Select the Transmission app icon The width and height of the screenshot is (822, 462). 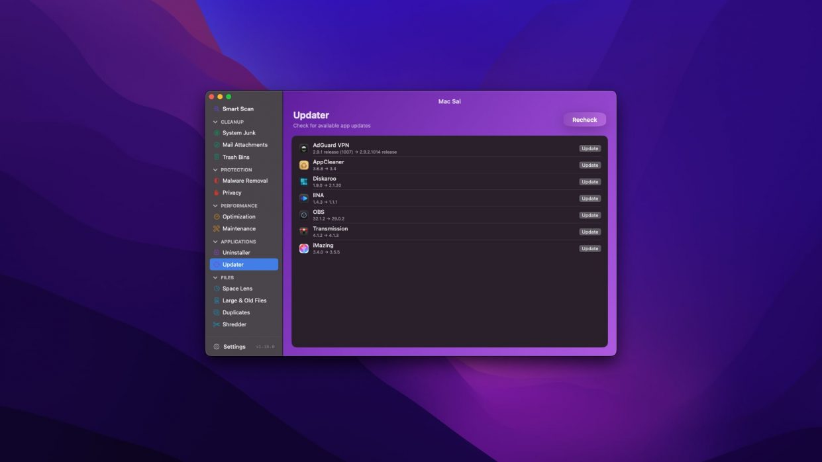[303, 232]
